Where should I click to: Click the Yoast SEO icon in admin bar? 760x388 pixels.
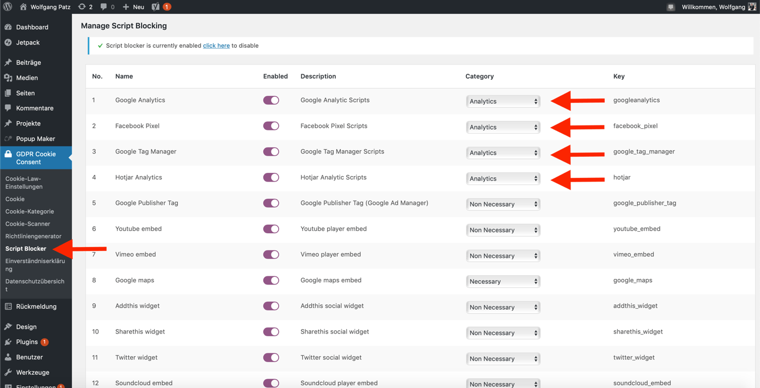point(156,7)
